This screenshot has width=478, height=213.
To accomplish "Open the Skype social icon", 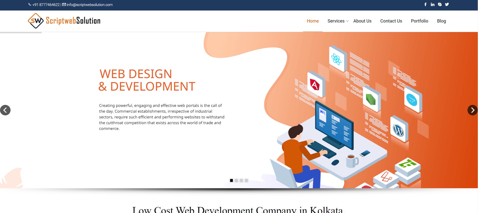I will point(440,5).
